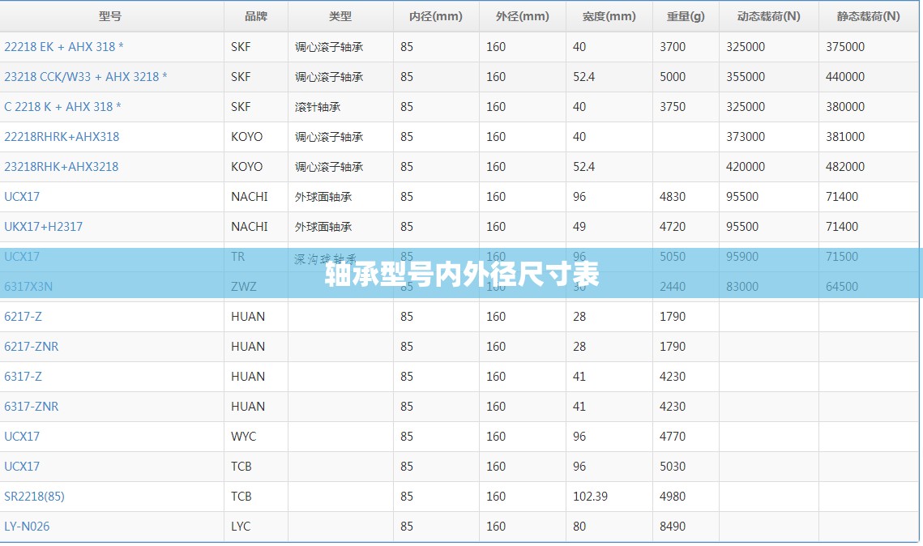Select static load value 380000
Viewport: 923px width, 546px height.
(x=845, y=107)
